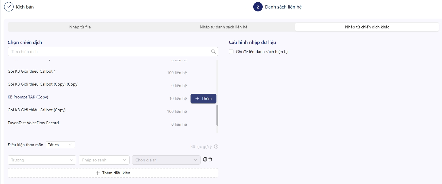
Task: Click 100 liên hệ count of Callbot 1
Action: [x=177, y=73]
